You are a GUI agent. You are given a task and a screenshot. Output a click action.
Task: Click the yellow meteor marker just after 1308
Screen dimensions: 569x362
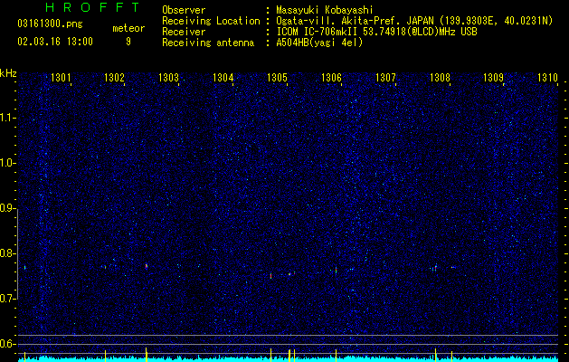point(451,356)
